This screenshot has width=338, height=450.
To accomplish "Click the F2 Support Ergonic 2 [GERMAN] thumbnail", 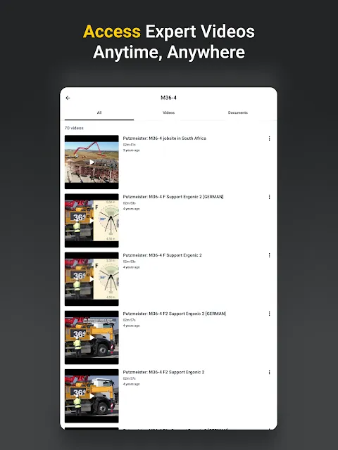I will click(92, 337).
